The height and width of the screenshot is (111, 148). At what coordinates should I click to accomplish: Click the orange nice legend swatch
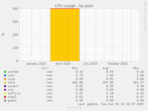click(5, 79)
